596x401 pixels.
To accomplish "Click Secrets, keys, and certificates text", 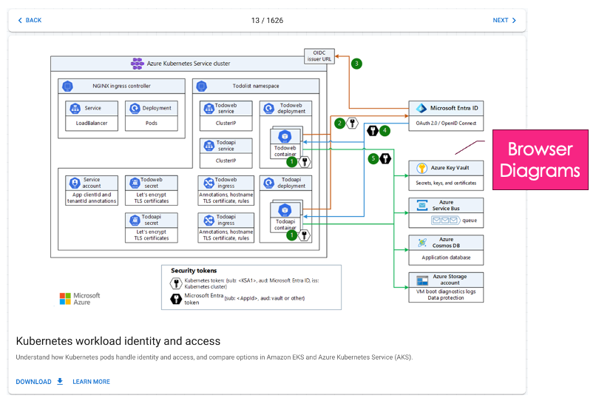I will pyautogui.click(x=446, y=183).
